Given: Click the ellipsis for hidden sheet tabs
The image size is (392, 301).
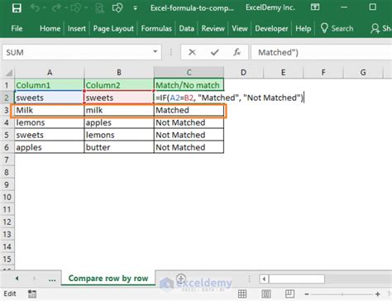Looking at the screenshot, I should (x=52, y=279).
